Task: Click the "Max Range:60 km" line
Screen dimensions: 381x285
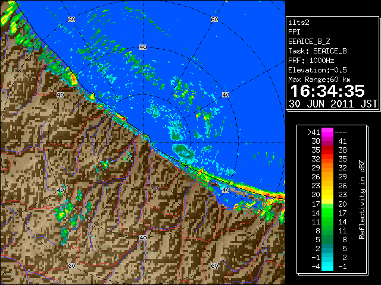Action: click(319, 80)
